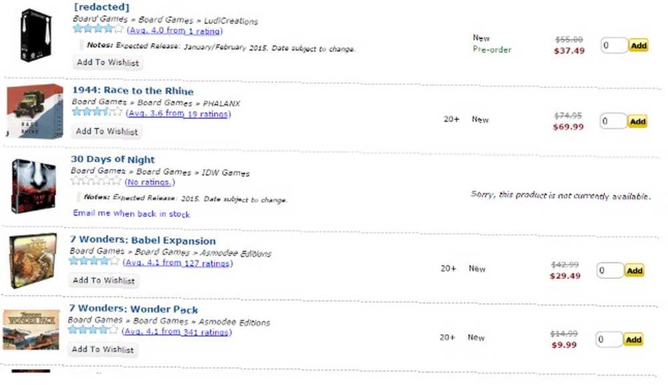
Task: Click quantity field for 1944: Race to the Rhine
Action: (613, 121)
